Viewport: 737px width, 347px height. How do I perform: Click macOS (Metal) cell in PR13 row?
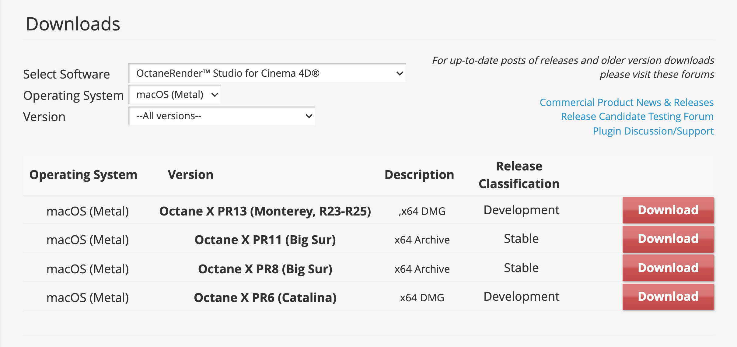coord(88,211)
